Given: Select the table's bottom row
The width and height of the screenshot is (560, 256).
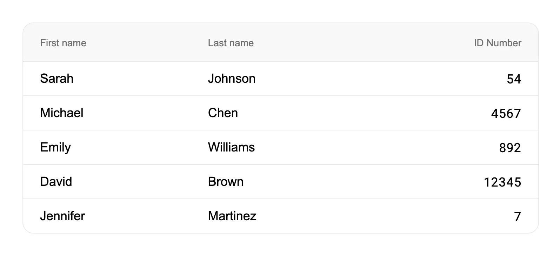Looking at the screenshot, I should click(x=351, y=216).
